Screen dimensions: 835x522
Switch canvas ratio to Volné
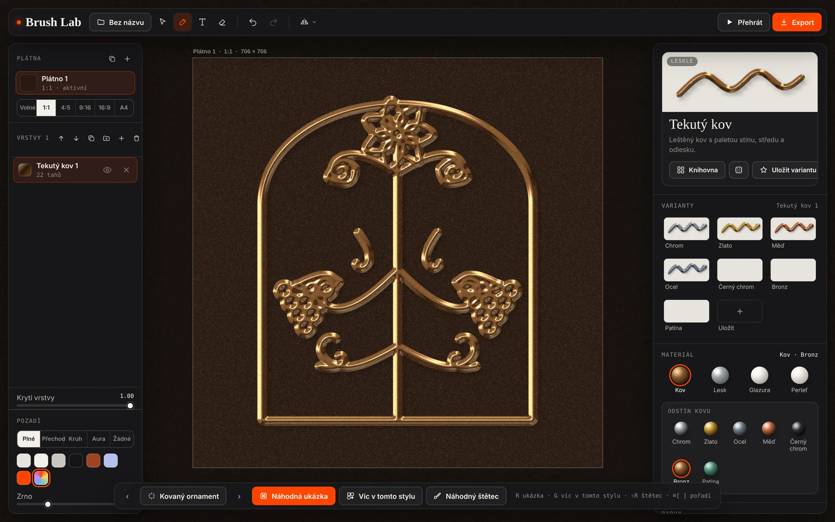(x=27, y=108)
